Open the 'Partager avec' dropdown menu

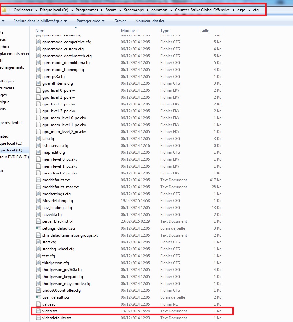click(x=91, y=21)
